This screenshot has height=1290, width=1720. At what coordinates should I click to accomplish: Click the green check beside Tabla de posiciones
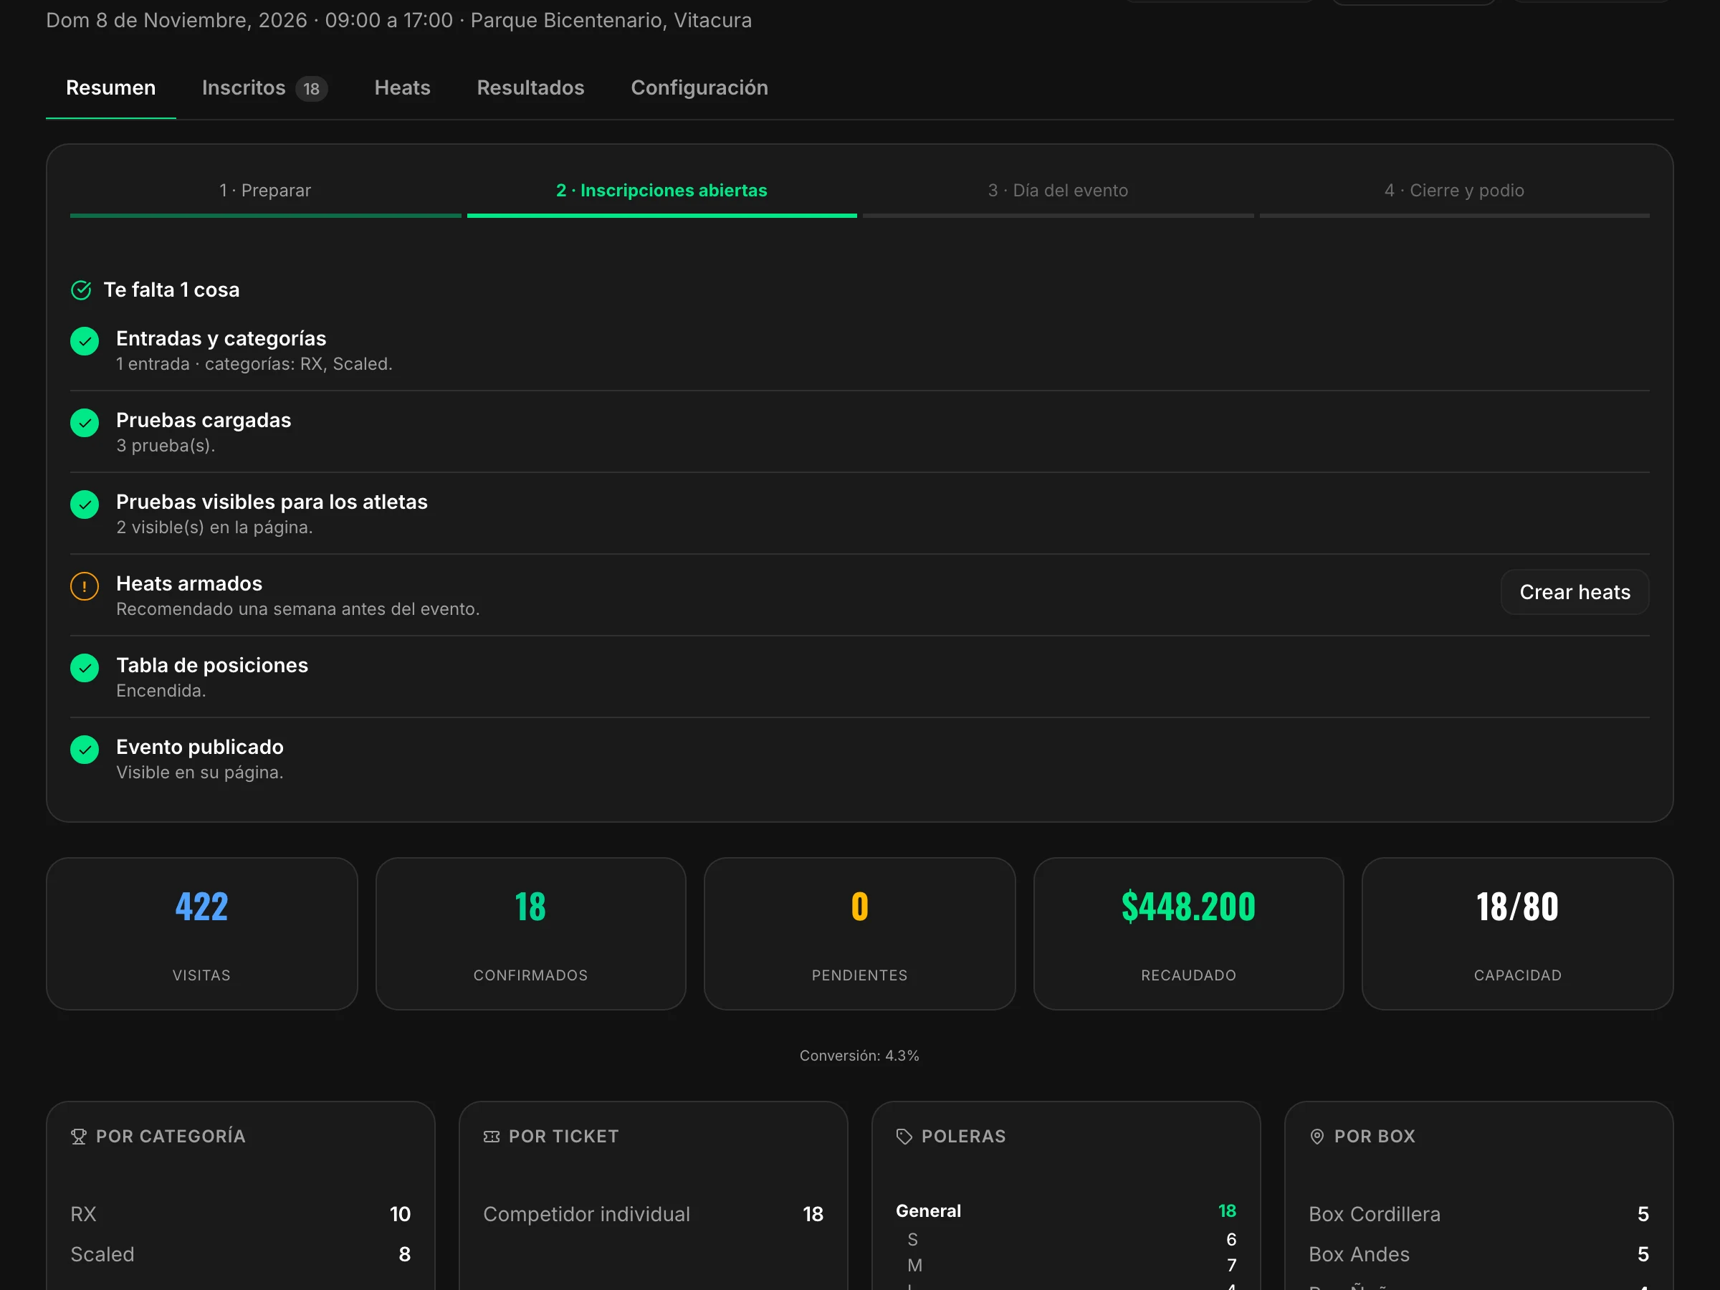click(85, 668)
